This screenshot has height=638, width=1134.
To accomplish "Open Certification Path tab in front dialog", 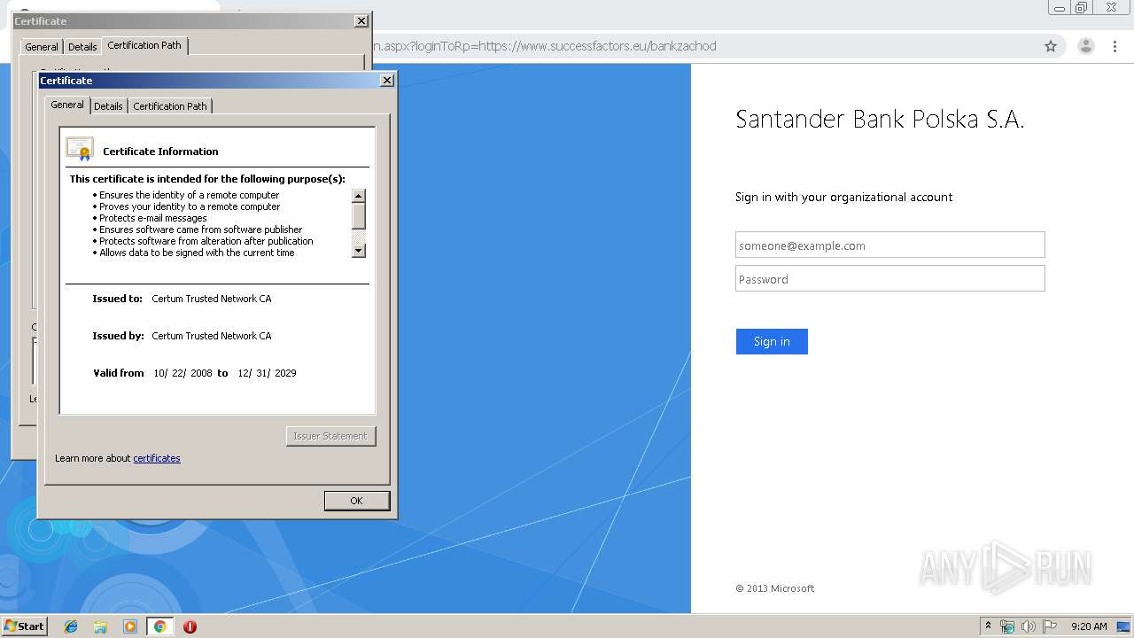I will 170,106.
